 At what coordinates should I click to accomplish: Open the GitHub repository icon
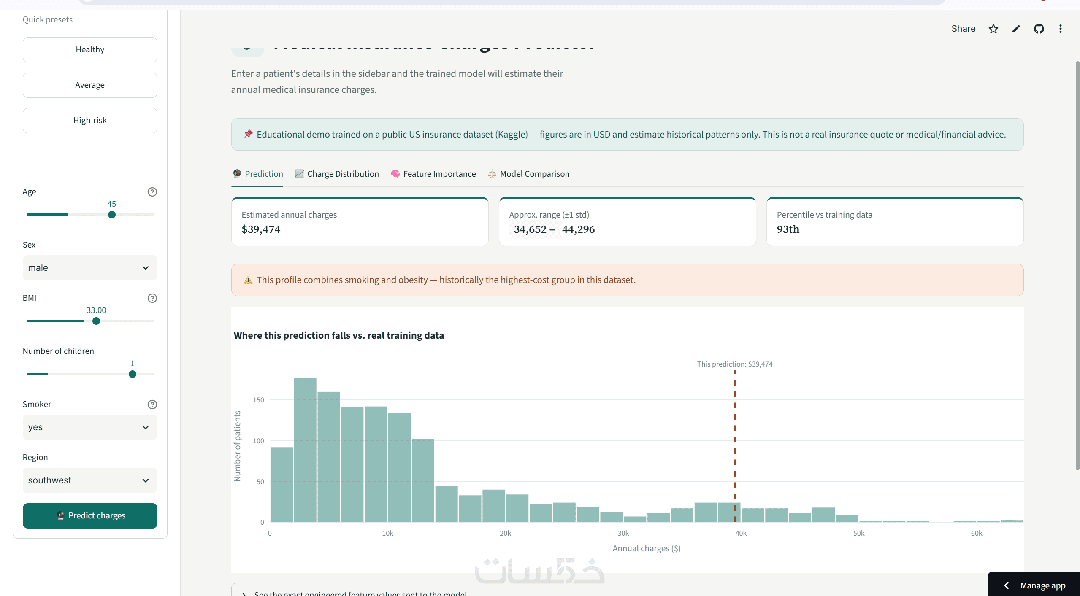1039,29
